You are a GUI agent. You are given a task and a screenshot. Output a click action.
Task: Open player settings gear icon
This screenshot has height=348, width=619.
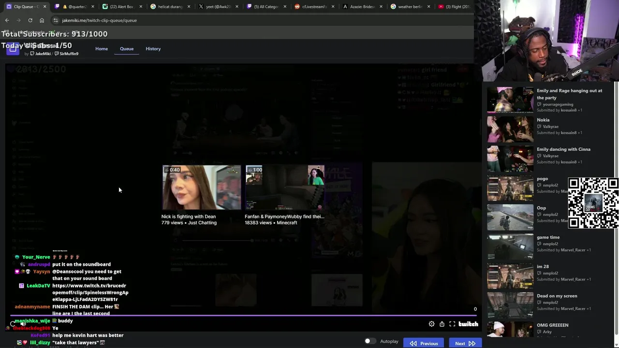(431, 324)
